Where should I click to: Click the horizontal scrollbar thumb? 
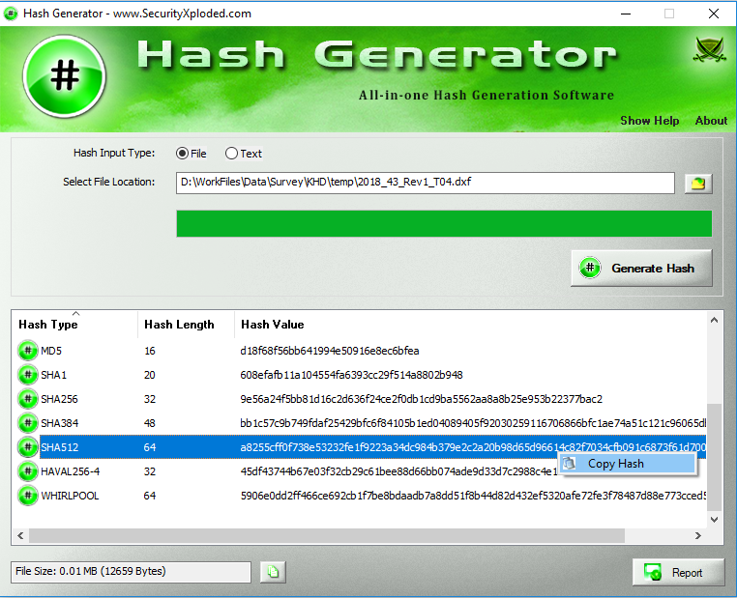[327, 535]
